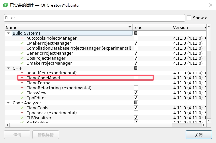Viewport: 216px width, 143px height.
Task: Click green checkmark icon beside ClassView
Action: tap(22, 93)
